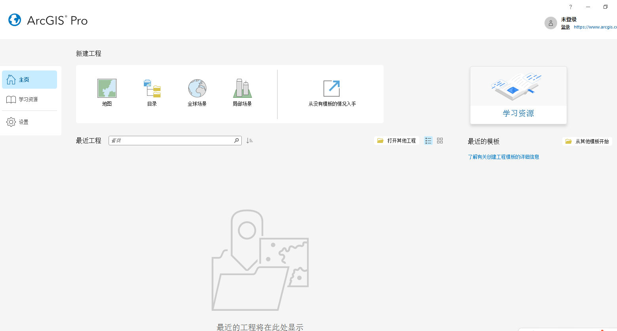Click the 学习资源 card thumbnail
The image size is (617, 331).
point(518,95)
